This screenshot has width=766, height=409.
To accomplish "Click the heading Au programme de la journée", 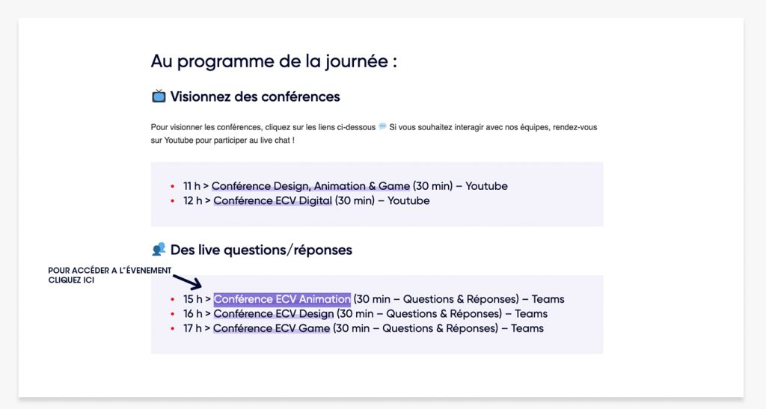I will pyautogui.click(x=274, y=61).
